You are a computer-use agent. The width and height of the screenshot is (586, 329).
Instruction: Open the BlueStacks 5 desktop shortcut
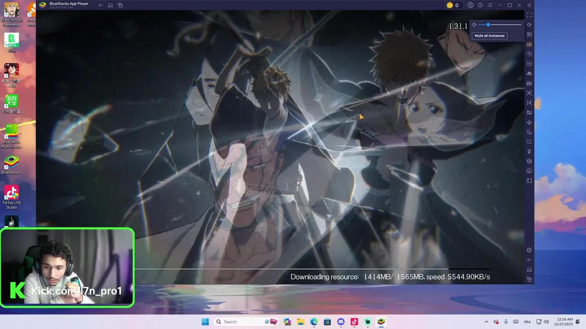(x=11, y=165)
